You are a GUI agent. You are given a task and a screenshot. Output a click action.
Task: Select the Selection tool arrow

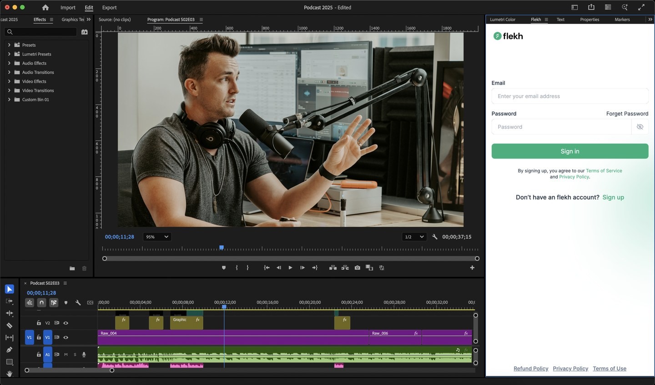coord(10,289)
